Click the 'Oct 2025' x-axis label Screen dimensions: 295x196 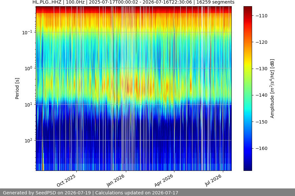click(66, 180)
